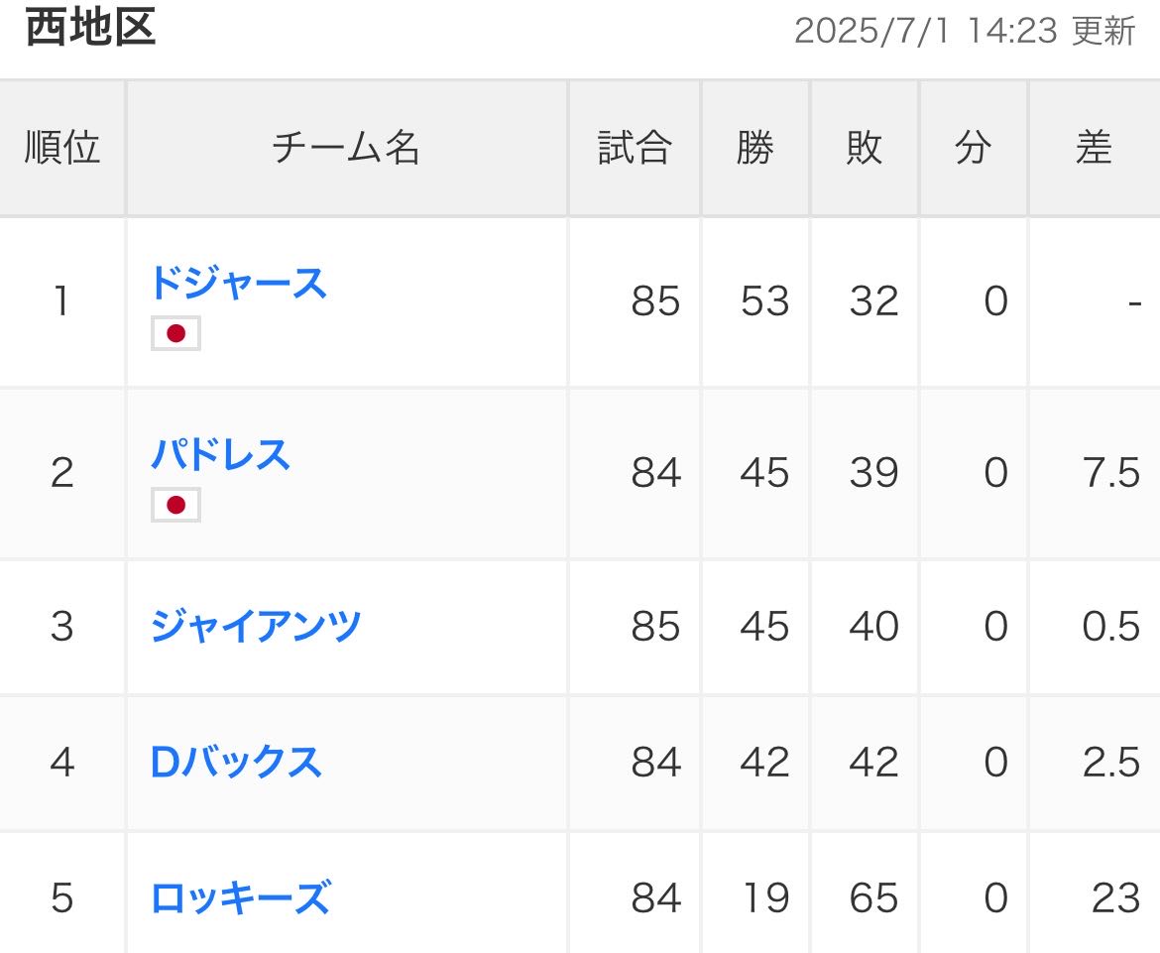
Task: Click the 敗 column header
Action: click(x=865, y=147)
